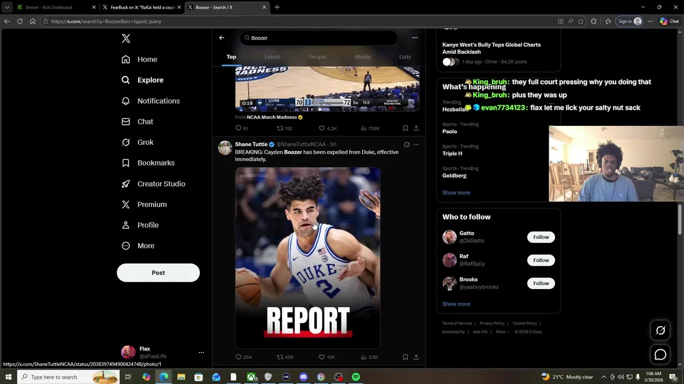Screen dimensions: 684x384
Task: Go to Explore in sidebar
Action: tap(142, 80)
